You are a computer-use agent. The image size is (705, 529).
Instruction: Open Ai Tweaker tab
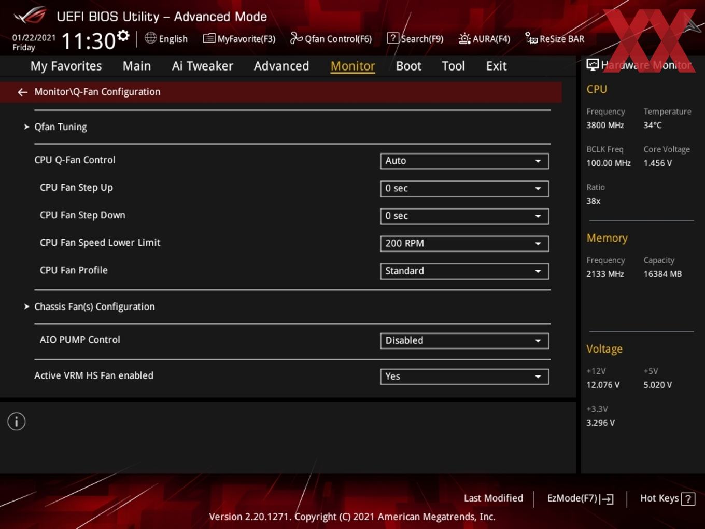pos(203,66)
